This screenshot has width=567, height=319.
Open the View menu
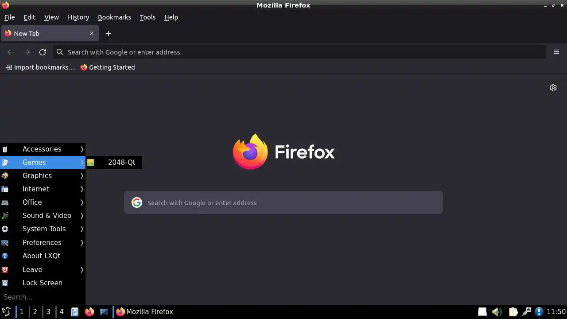click(51, 17)
